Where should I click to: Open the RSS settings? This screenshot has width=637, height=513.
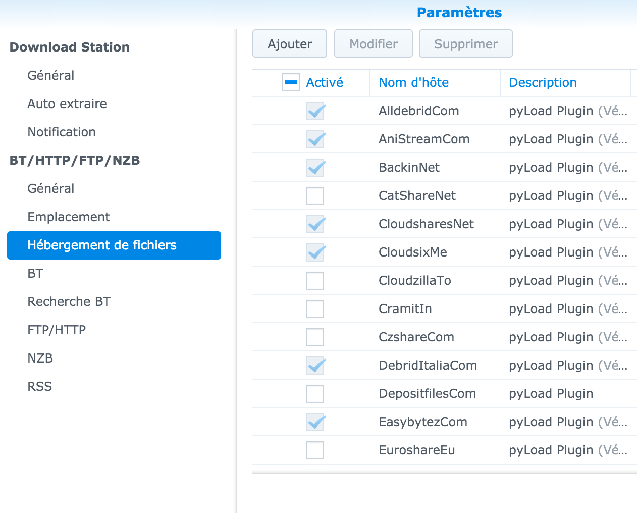click(x=40, y=386)
